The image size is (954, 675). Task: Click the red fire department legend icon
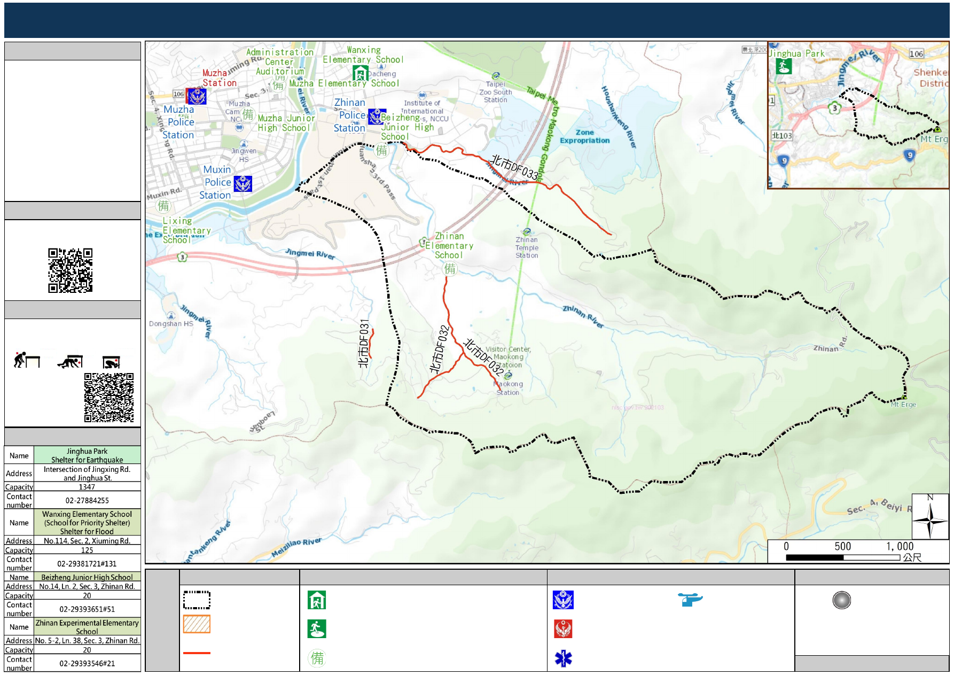point(563,629)
